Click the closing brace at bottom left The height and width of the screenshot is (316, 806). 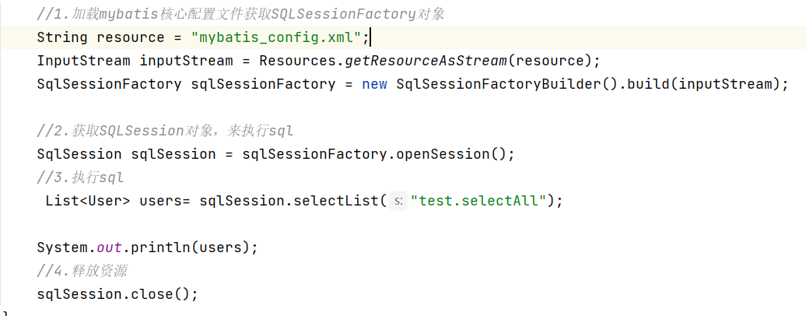click(4, 312)
